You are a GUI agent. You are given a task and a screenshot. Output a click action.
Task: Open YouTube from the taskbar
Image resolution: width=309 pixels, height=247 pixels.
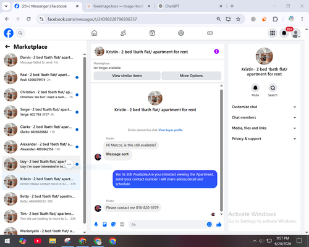(x=38, y=241)
